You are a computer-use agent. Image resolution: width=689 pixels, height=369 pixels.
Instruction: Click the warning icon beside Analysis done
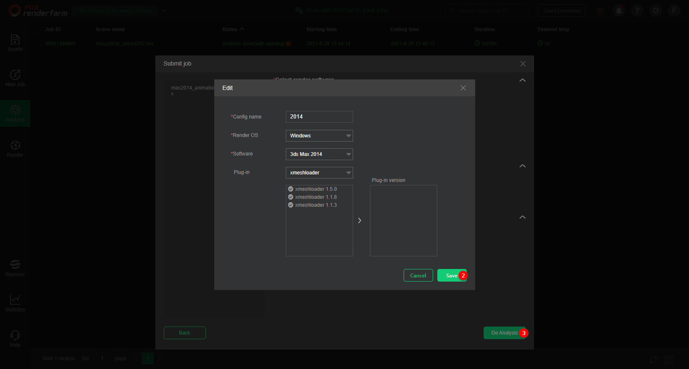(289, 43)
